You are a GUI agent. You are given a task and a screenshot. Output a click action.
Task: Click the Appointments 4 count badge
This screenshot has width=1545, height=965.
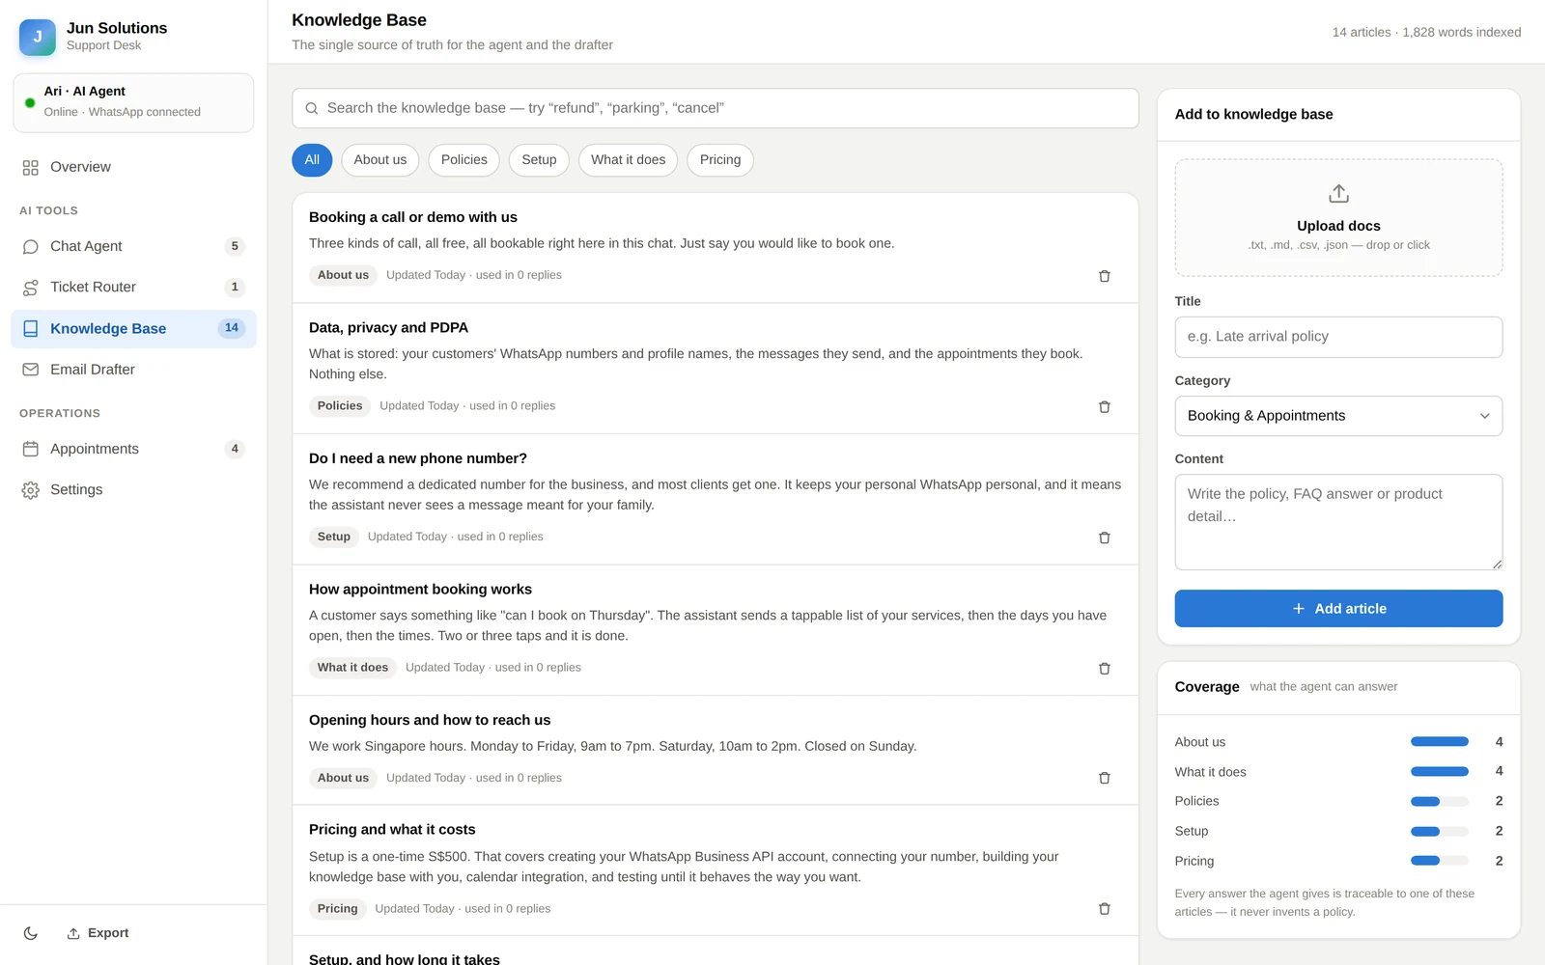[x=235, y=449]
